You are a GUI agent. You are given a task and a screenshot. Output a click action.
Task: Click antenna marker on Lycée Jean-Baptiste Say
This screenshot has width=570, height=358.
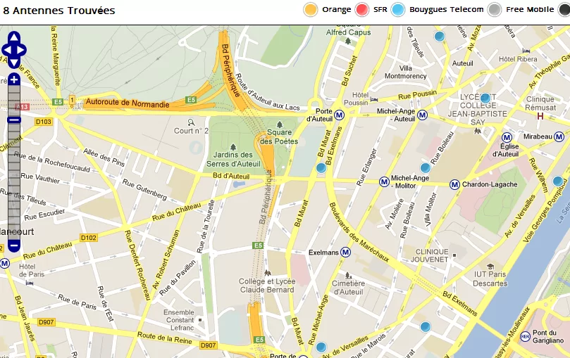point(485,98)
